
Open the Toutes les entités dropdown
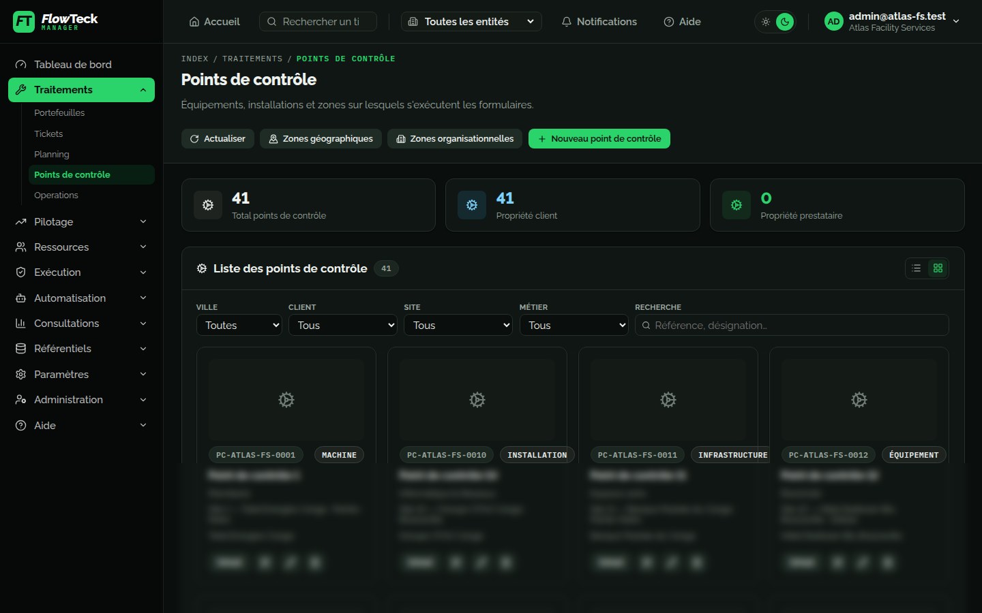(471, 22)
